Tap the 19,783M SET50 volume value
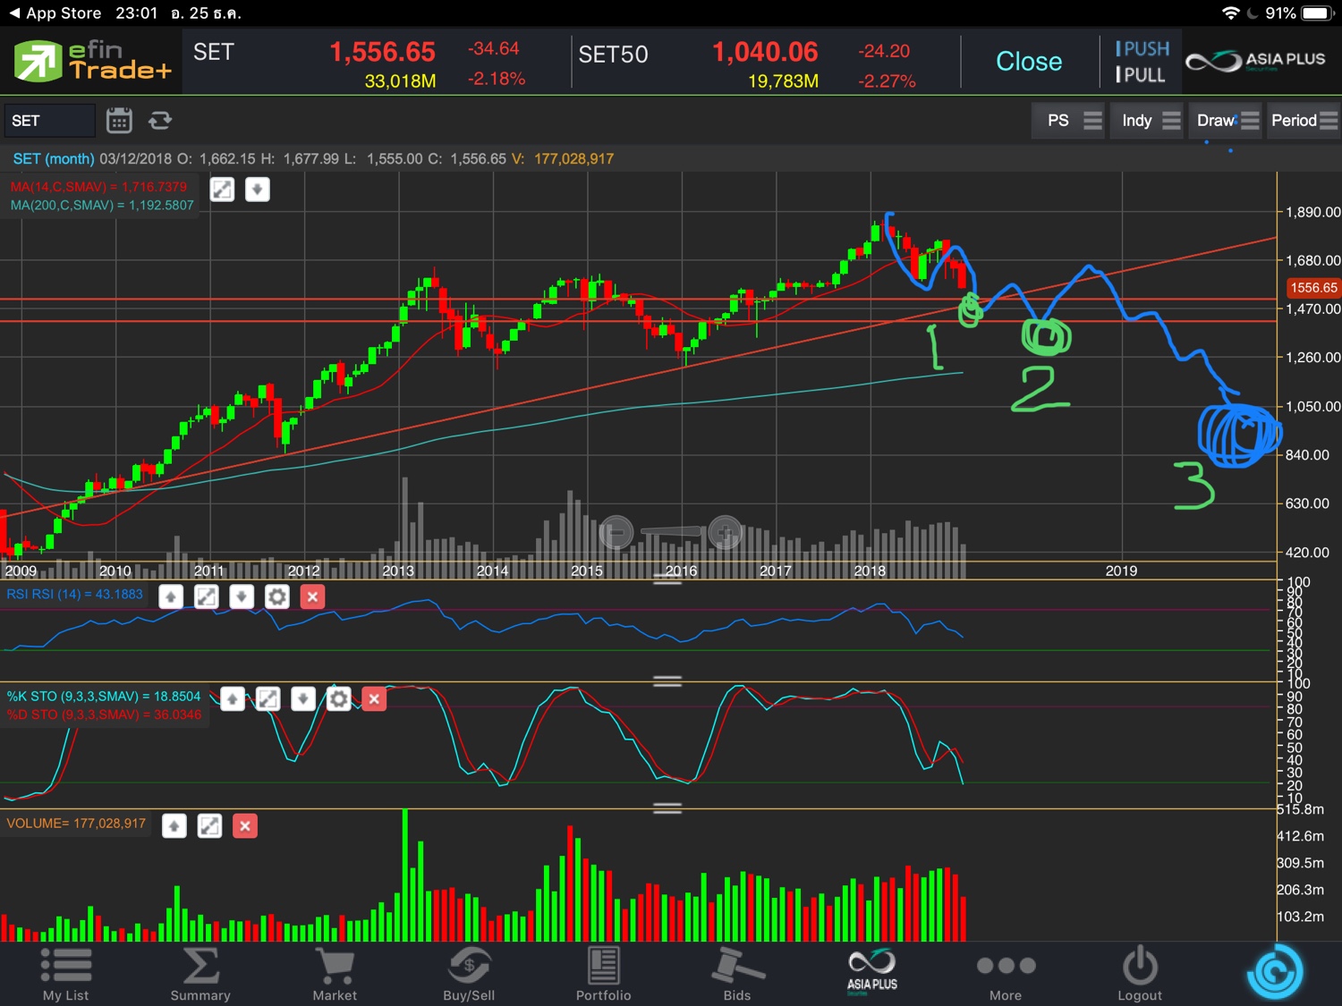This screenshot has width=1342, height=1006. pyautogui.click(x=783, y=80)
